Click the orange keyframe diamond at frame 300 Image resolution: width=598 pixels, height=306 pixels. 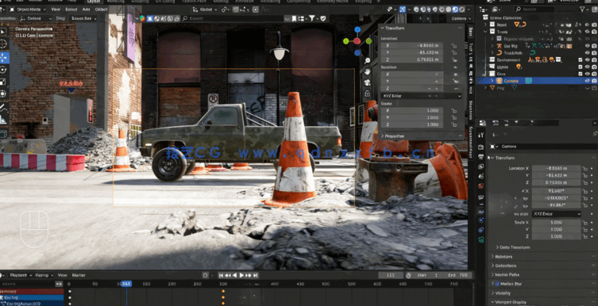(x=223, y=292)
